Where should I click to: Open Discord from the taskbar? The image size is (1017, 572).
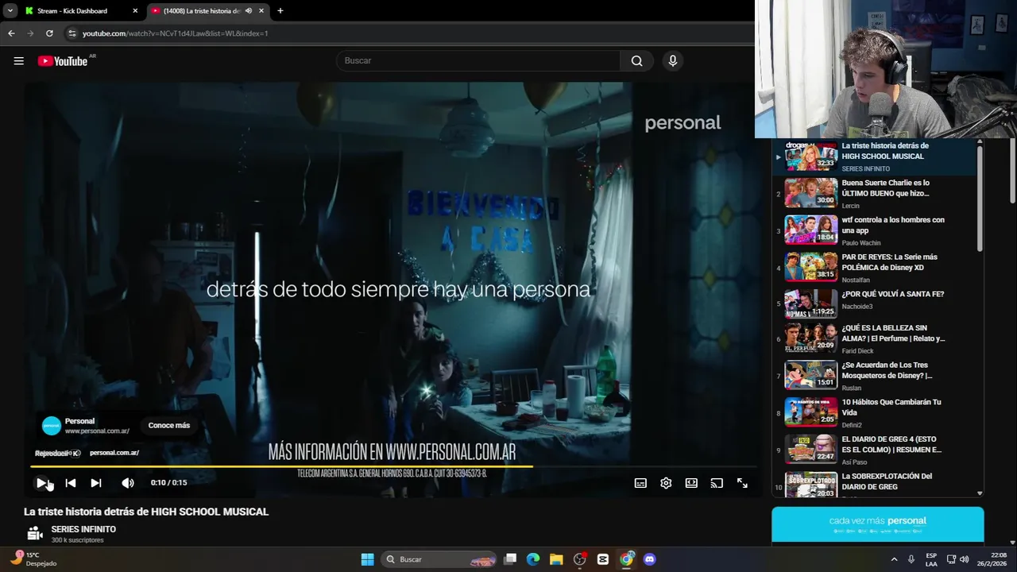coord(650,559)
